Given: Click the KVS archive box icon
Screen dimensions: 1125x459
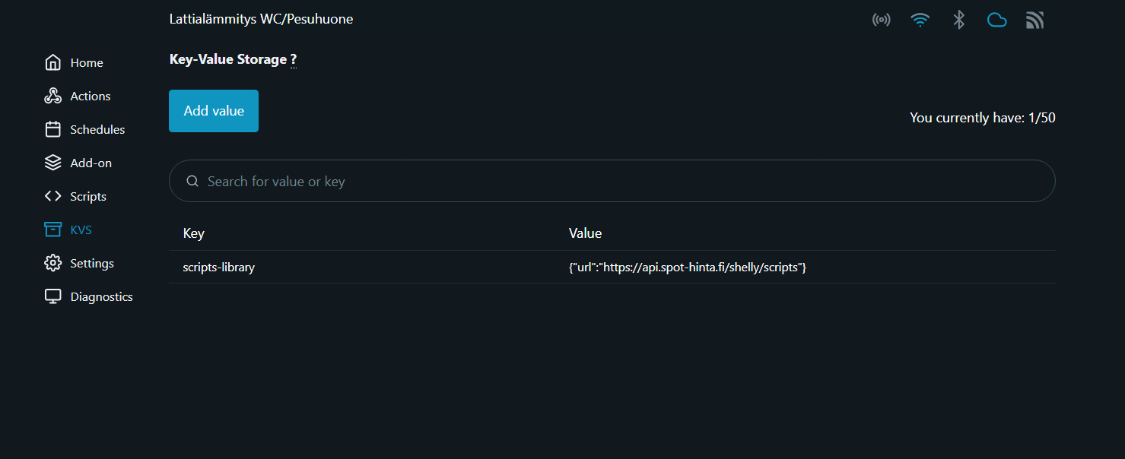Looking at the screenshot, I should [52, 230].
